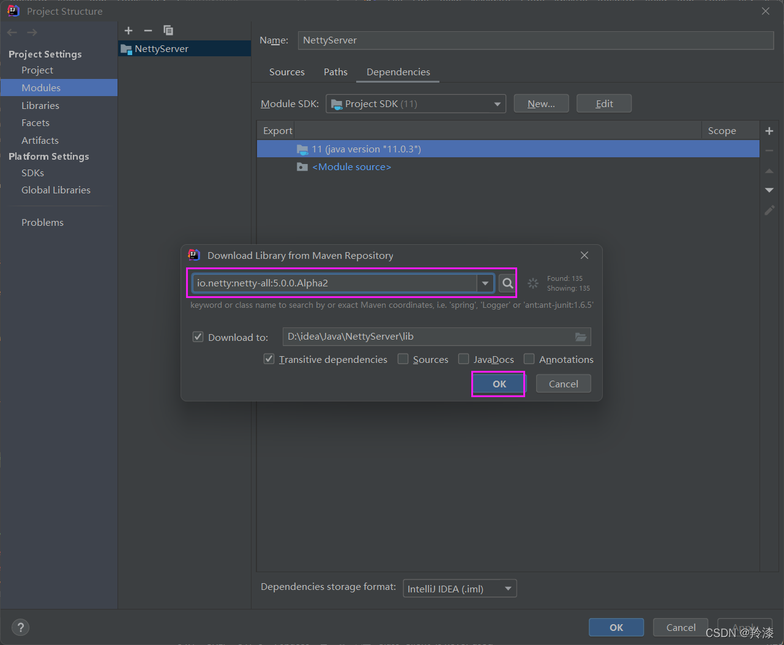Open Libraries settings

[x=40, y=106]
